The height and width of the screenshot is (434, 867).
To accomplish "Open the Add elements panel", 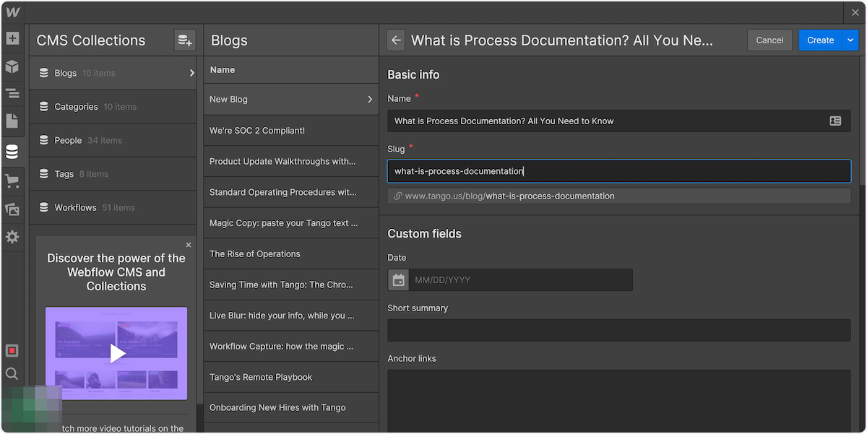I will coord(12,38).
